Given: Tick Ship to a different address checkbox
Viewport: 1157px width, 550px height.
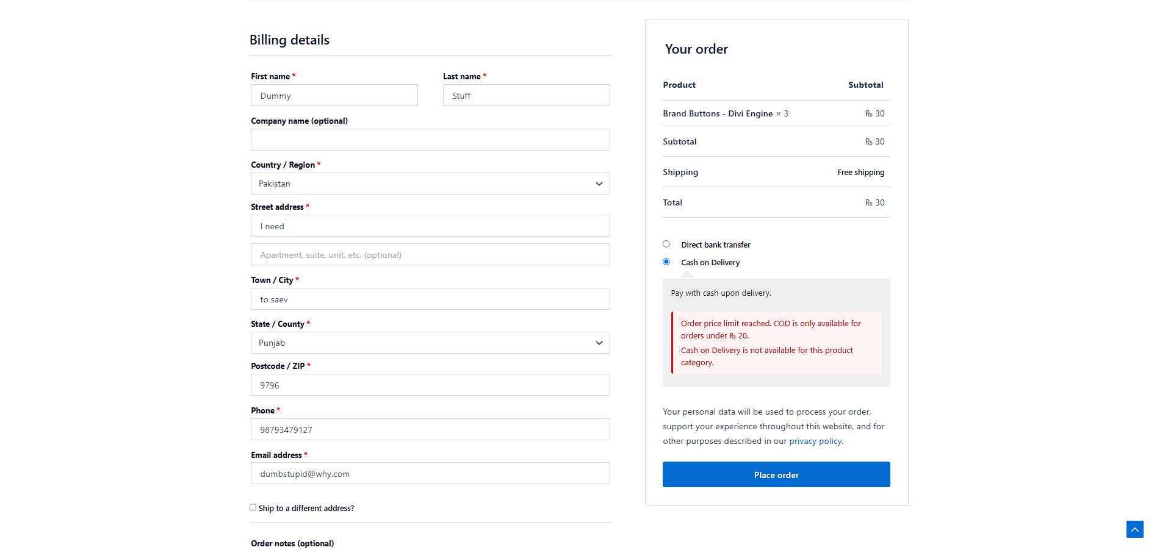Looking at the screenshot, I should tap(253, 507).
